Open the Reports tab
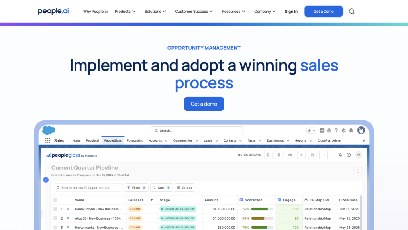This screenshot has width=408, height=230. coord(300,140)
